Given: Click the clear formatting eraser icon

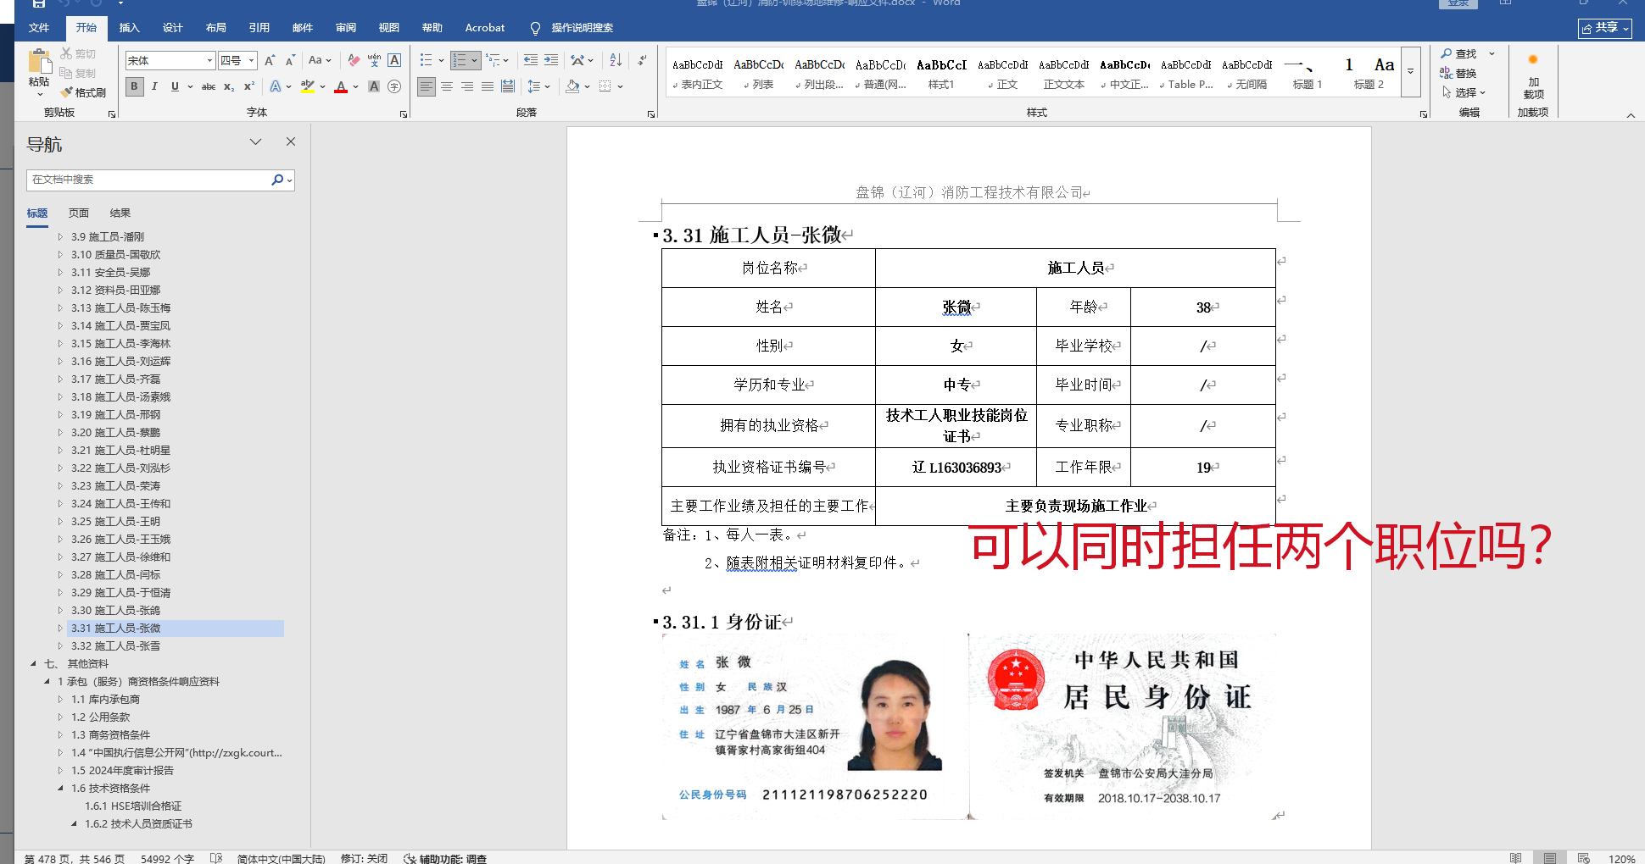Looking at the screenshot, I should click(x=354, y=60).
